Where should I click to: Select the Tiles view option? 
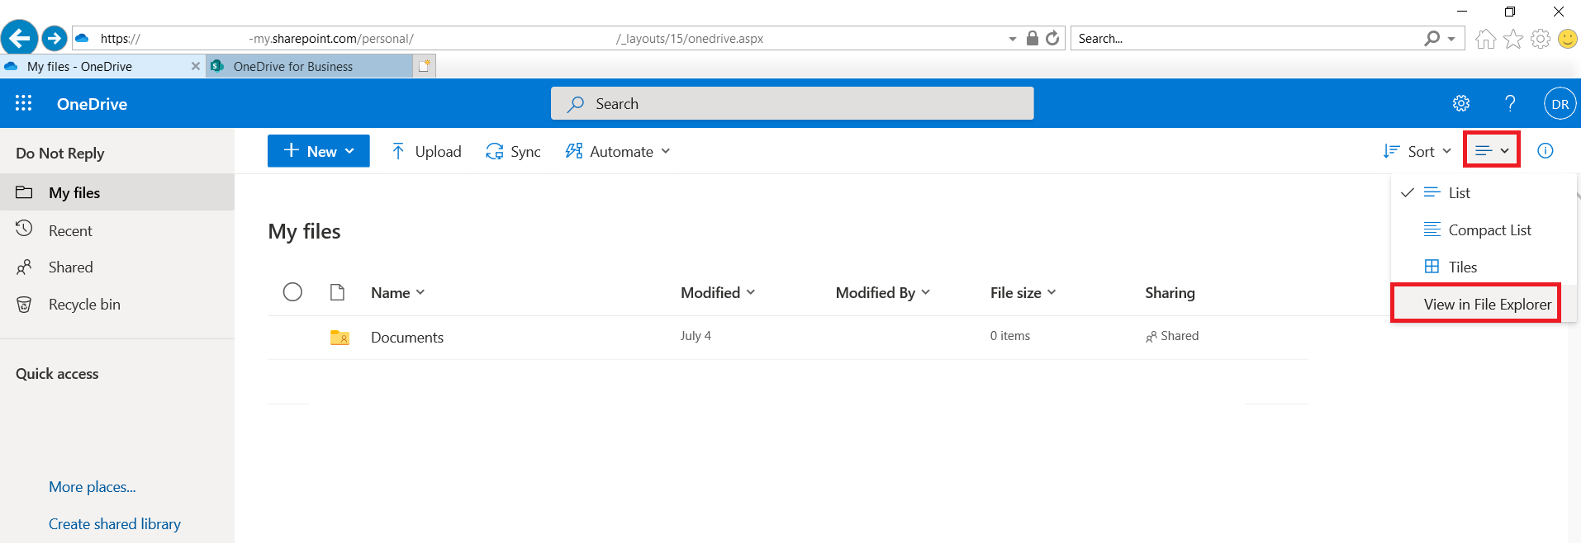click(x=1484, y=267)
